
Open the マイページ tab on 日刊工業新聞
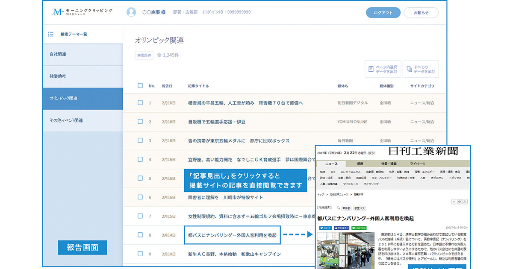tap(418, 164)
